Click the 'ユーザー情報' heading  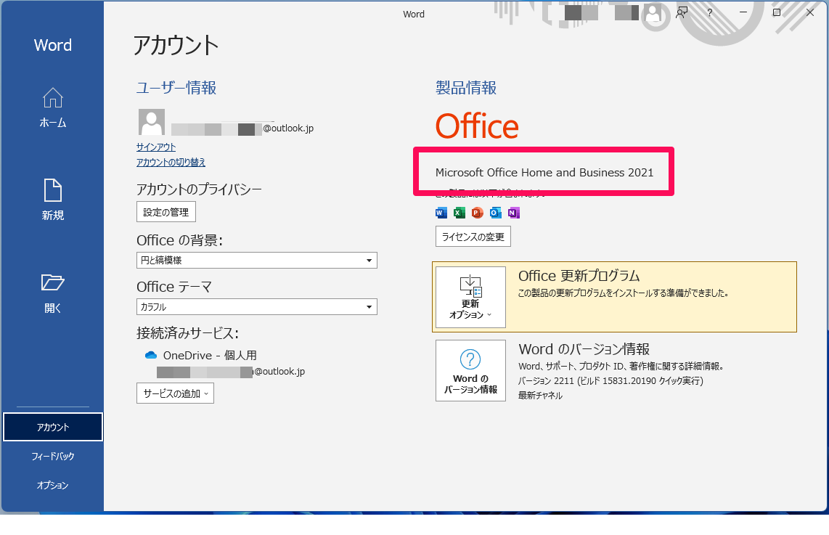(x=176, y=88)
